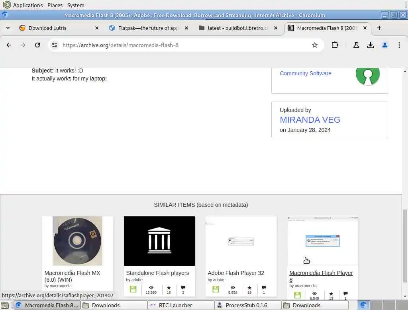The image size is (408, 310).
Task: Bookmark this page with the star icon
Action: coord(315,45)
